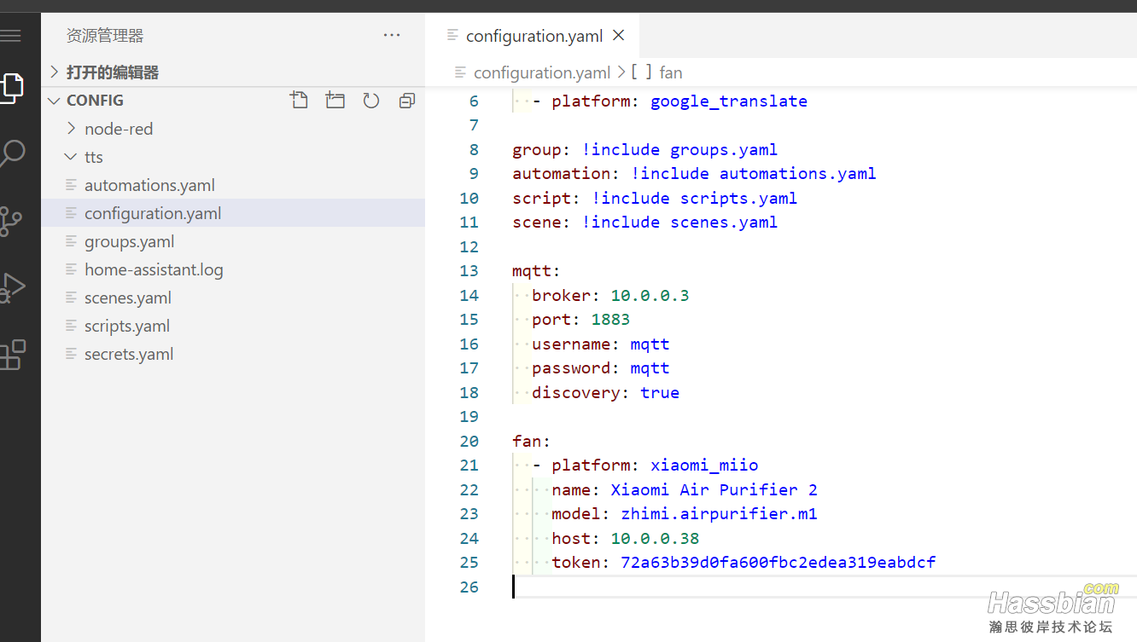
Task: Create a new folder in CONFIG
Action: point(335,101)
